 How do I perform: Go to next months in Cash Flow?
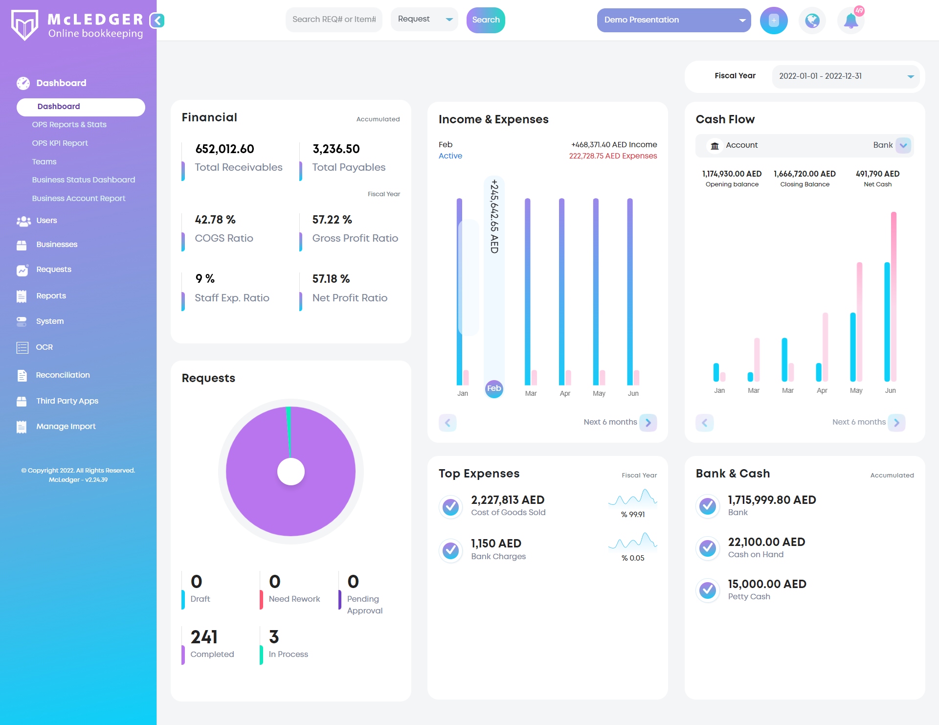896,423
